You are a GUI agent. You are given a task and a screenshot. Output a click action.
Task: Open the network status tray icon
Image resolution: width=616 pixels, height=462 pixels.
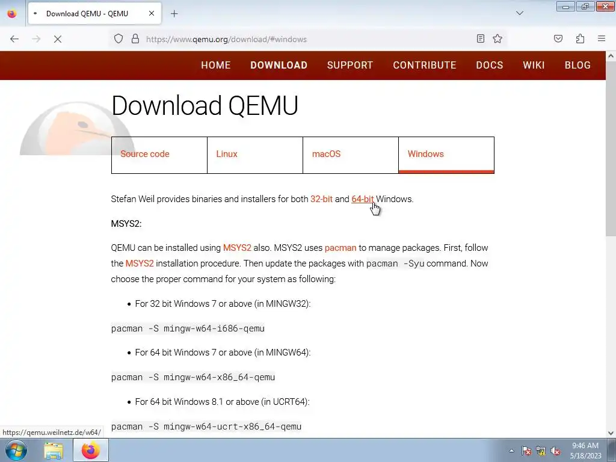541,451
